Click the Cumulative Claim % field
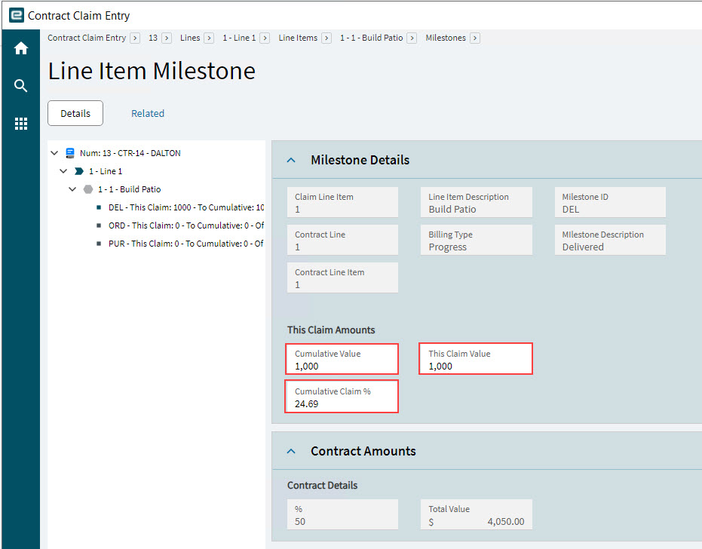 pos(342,397)
